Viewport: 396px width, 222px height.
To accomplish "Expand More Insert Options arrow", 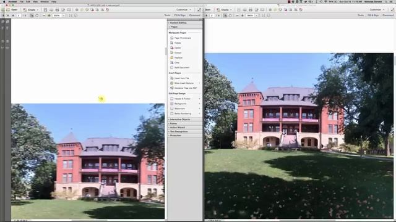I will coord(199,83).
